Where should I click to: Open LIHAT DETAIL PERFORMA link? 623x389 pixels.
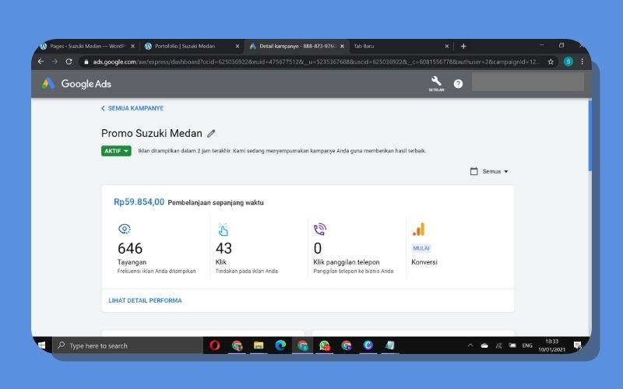click(x=145, y=300)
